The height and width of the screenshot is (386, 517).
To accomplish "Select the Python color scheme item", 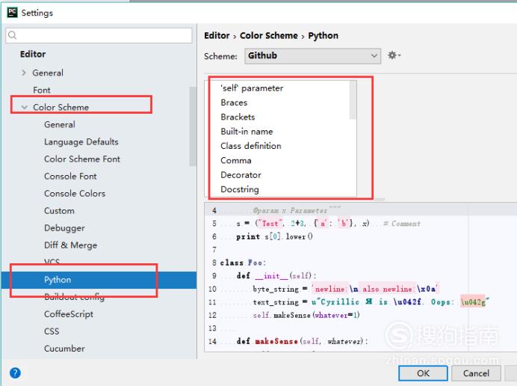I will click(99, 280).
